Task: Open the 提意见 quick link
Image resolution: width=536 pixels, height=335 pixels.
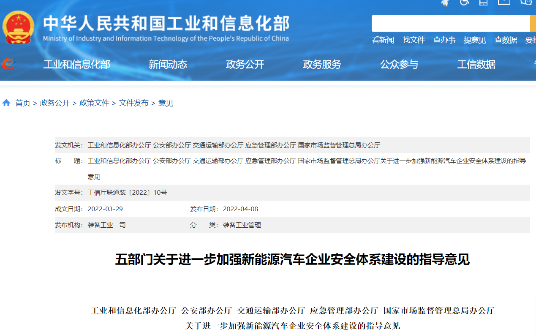Action: [x=475, y=40]
